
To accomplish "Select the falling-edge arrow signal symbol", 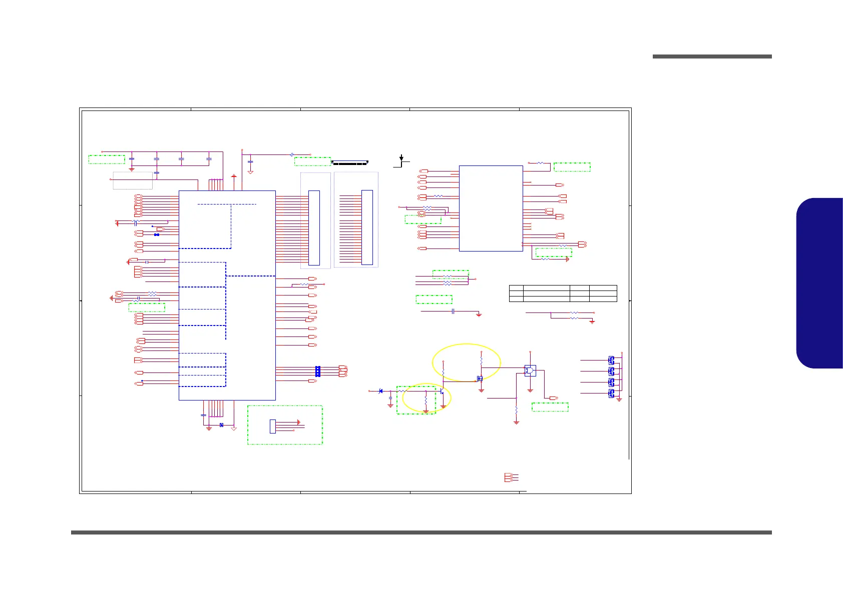I will tap(401, 160).
